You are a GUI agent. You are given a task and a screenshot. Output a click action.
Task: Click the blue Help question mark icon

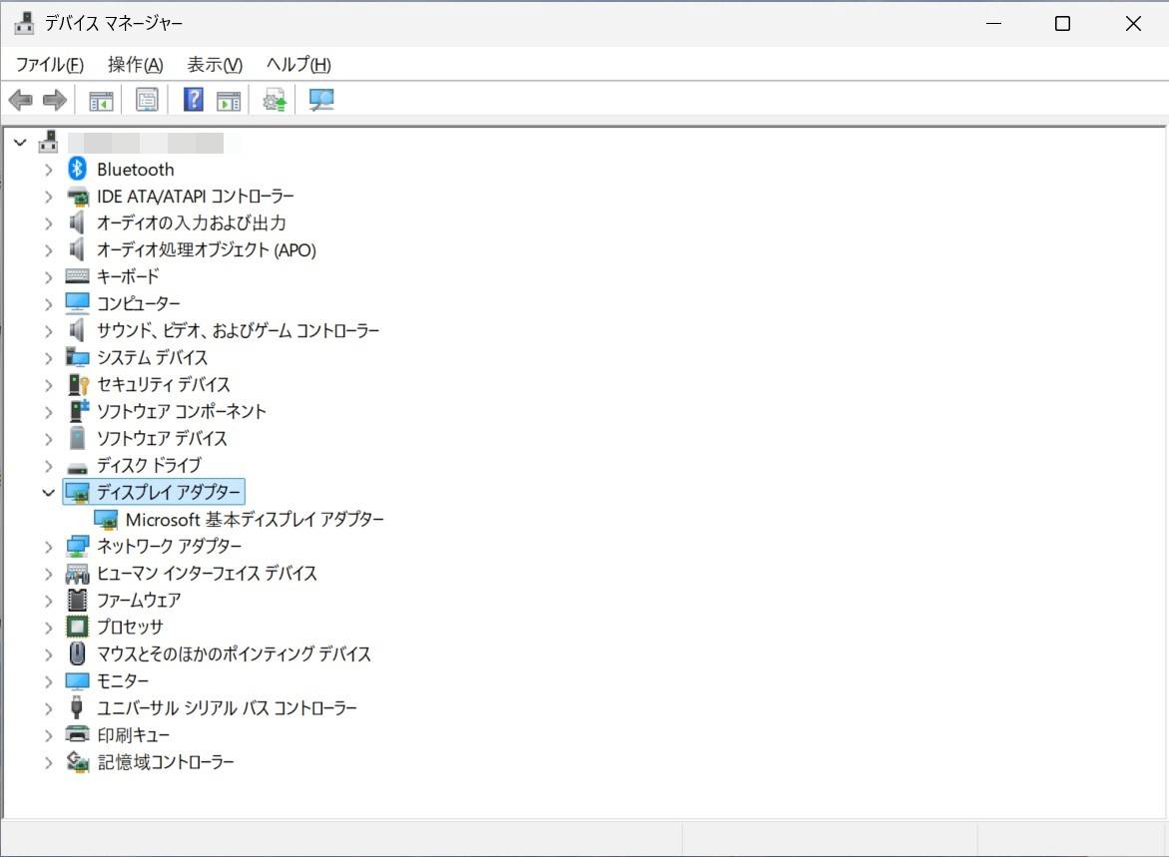pyautogui.click(x=194, y=100)
